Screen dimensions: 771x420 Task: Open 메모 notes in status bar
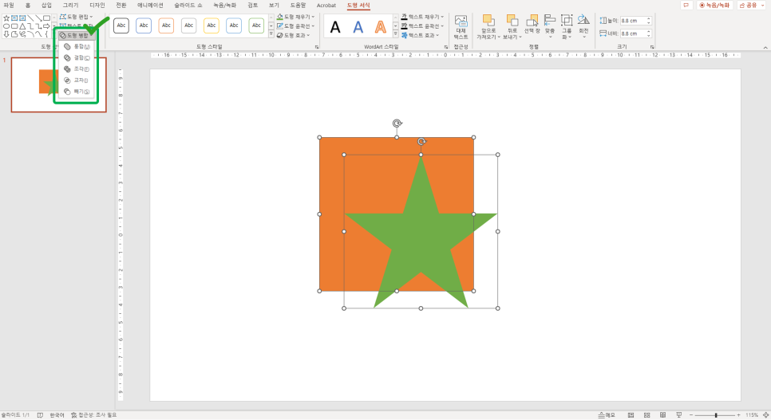(607, 415)
